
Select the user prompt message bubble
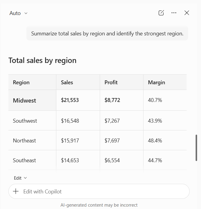(107, 33)
